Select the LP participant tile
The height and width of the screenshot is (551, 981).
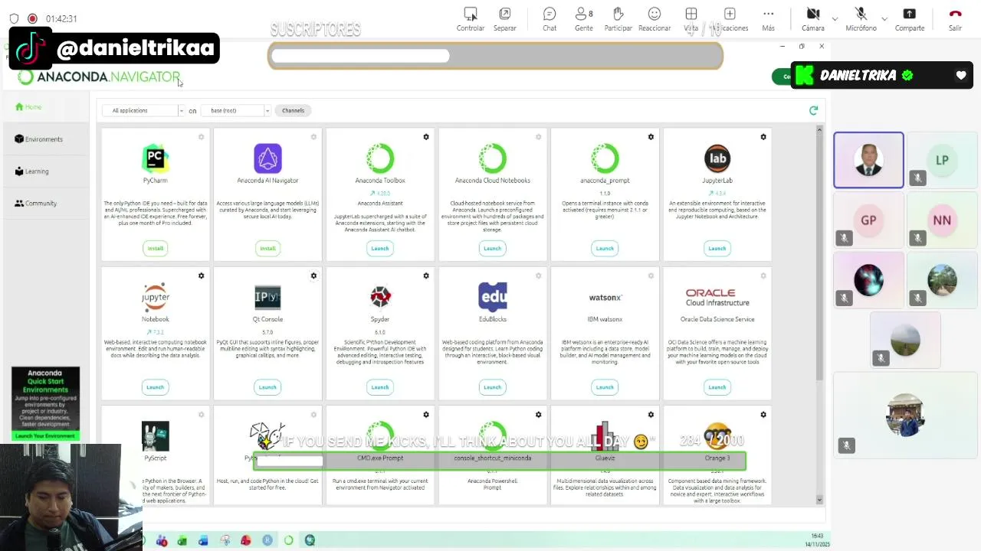pos(942,160)
